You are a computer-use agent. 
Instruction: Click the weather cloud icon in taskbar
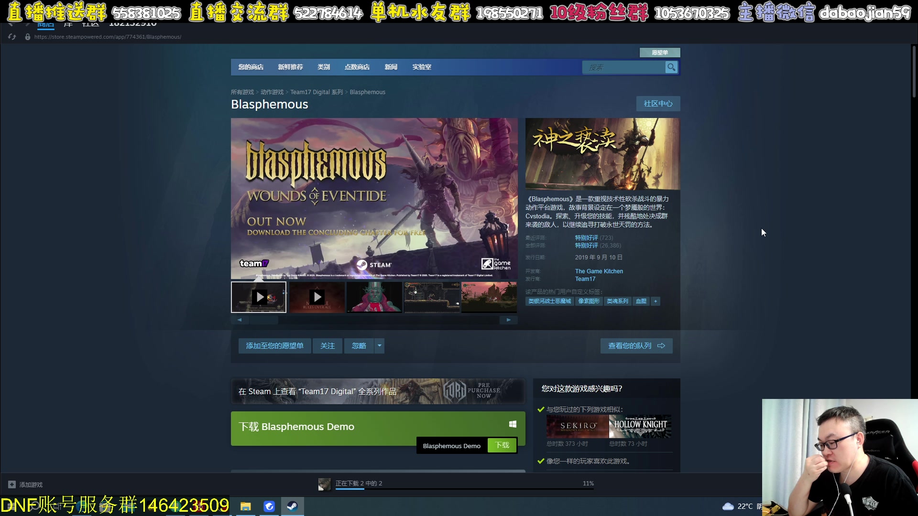728,506
